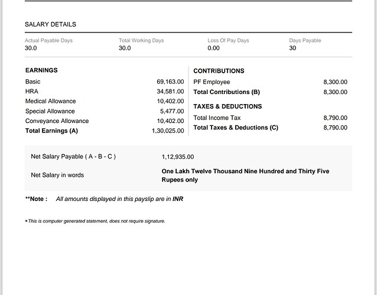Click the One Lakh Twelve Thousand words text
377x295 pixels.
245,176
